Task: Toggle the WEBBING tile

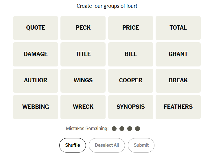Action: point(36,107)
